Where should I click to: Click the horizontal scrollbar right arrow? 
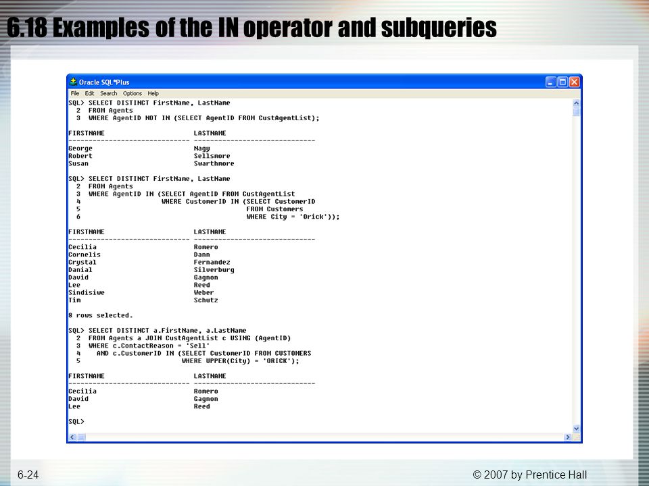567,437
